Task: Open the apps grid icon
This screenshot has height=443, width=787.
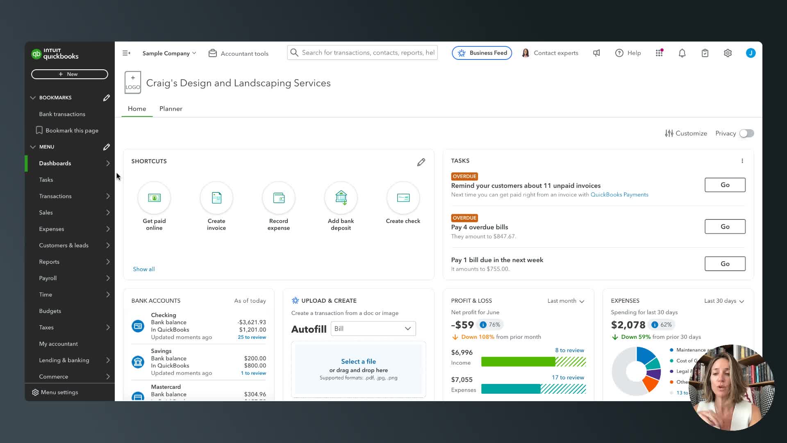Action: click(659, 53)
